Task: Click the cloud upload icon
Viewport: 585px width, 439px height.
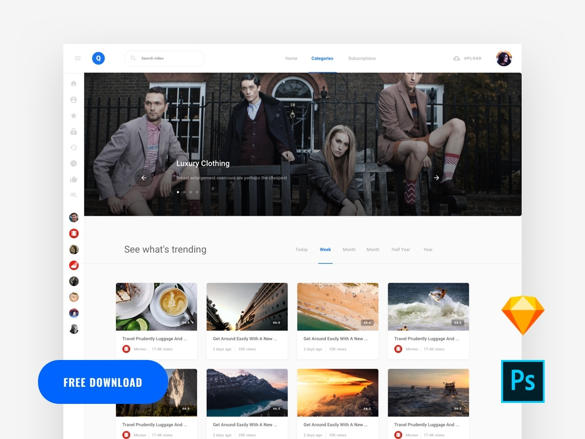Action: click(456, 59)
